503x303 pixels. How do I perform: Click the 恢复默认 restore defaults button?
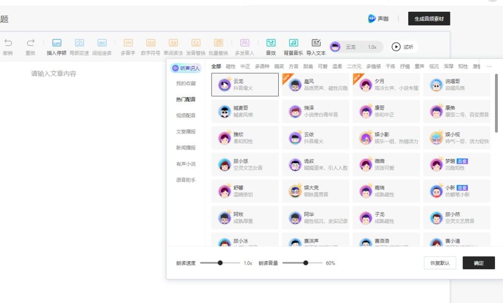click(x=440, y=263)
